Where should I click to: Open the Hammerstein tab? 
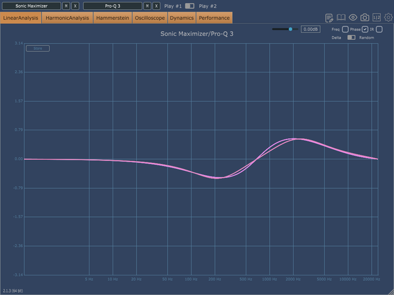tap(113, 18)
